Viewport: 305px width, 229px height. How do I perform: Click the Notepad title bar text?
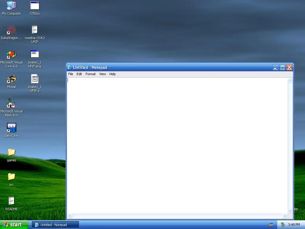click(90, 67)
